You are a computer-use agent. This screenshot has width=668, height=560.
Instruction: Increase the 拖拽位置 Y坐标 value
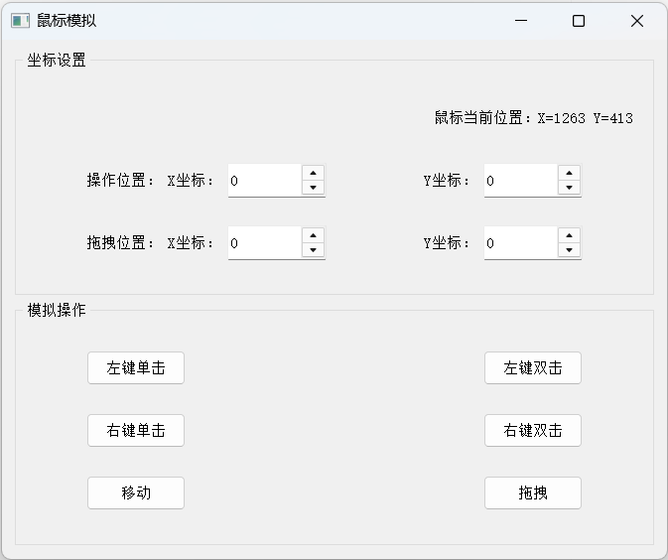pyautogui.click(x=569, y=235)
